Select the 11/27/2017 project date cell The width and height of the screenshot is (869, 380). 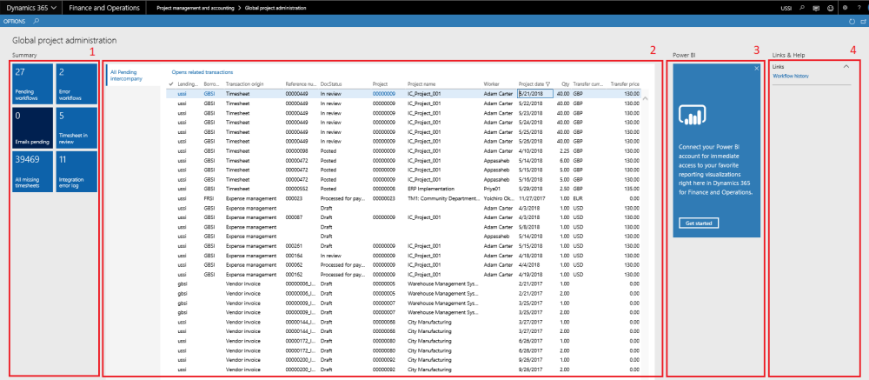[531, 198]
